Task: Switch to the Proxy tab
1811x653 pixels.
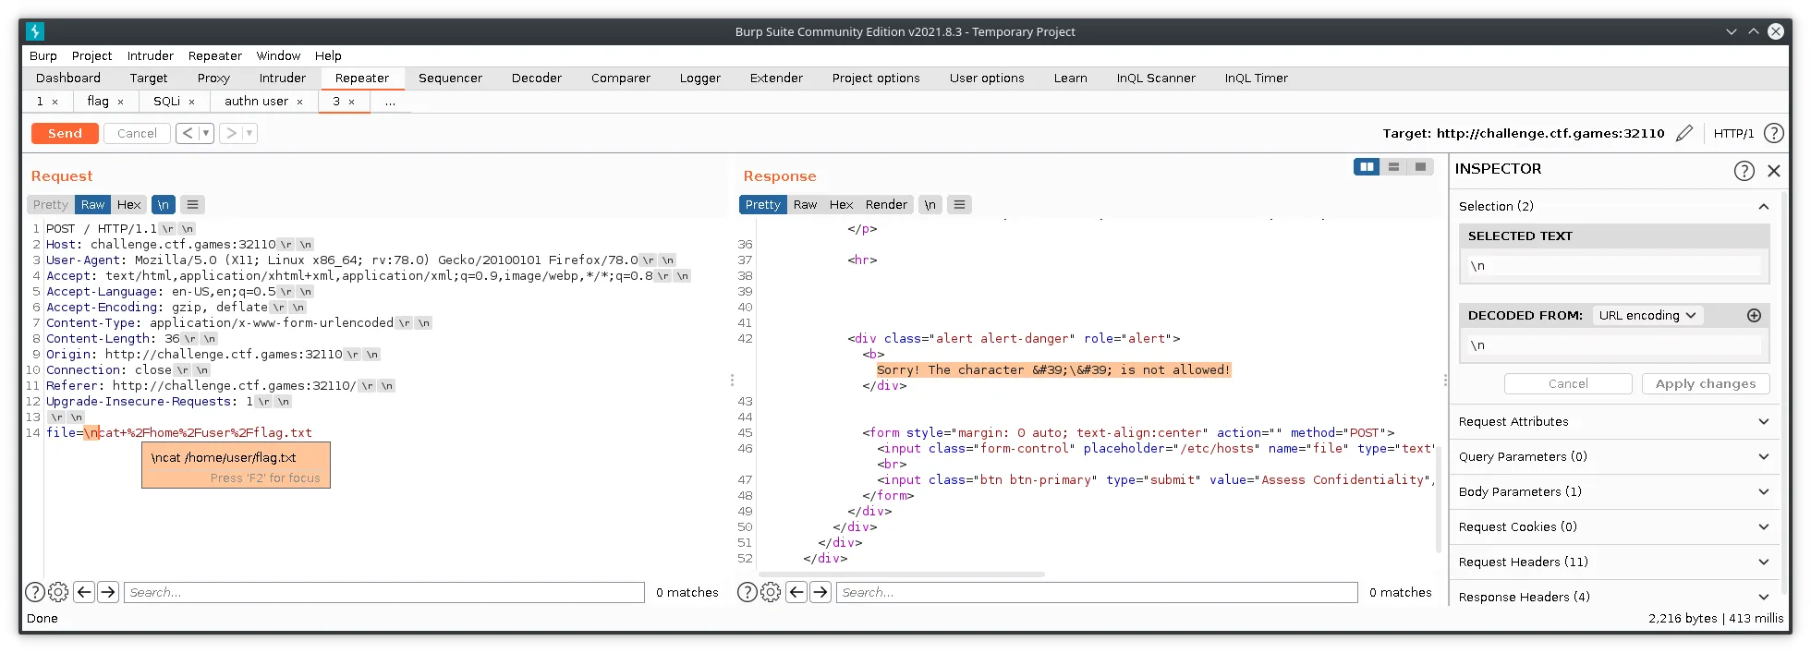Action: [213, 79]
